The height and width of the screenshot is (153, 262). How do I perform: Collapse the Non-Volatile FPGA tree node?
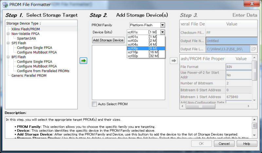[x=8, y=34]
